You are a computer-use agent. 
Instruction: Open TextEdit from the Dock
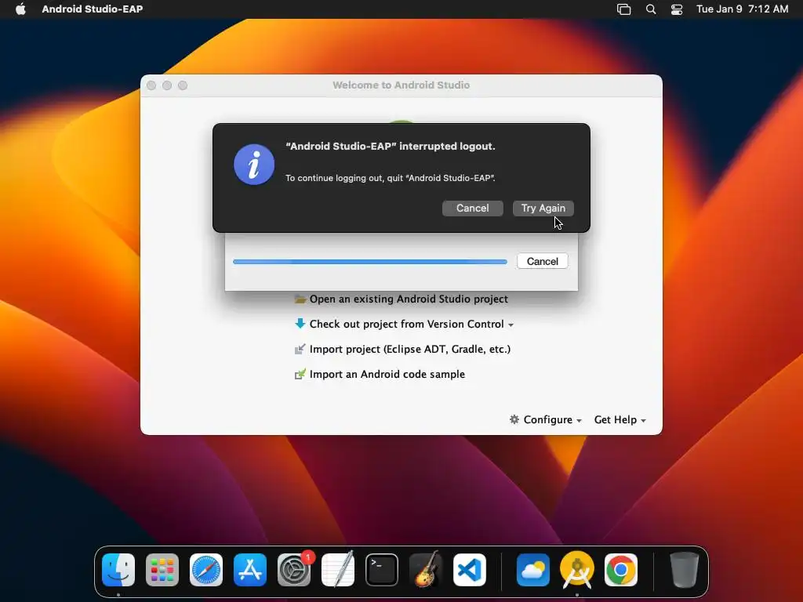coord(338,570)
